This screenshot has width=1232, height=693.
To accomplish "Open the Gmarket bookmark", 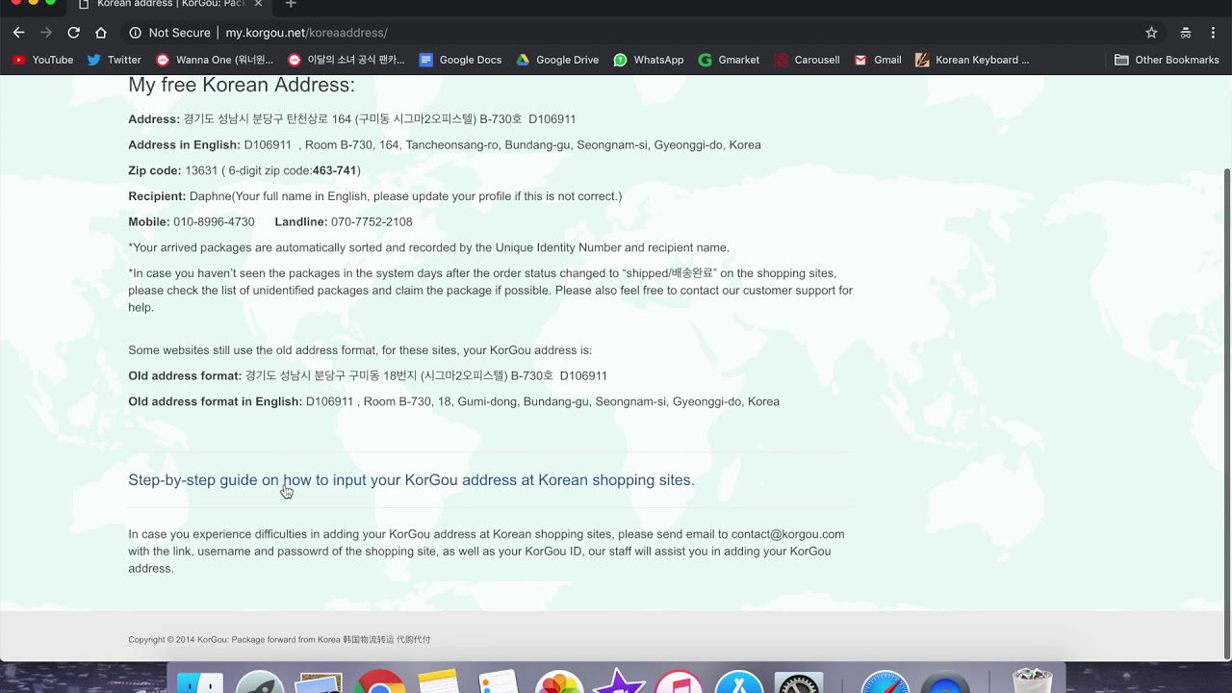I will [x=729, y=60].
